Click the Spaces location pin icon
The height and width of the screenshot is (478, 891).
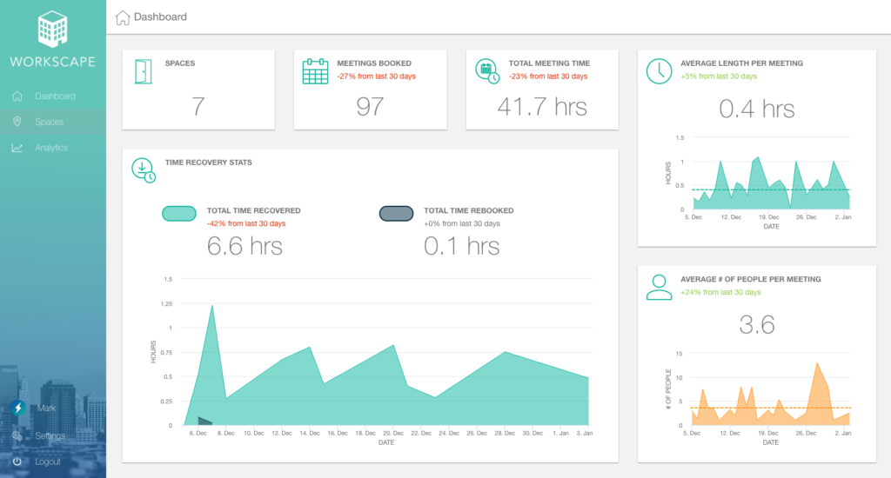pos(17,122)
